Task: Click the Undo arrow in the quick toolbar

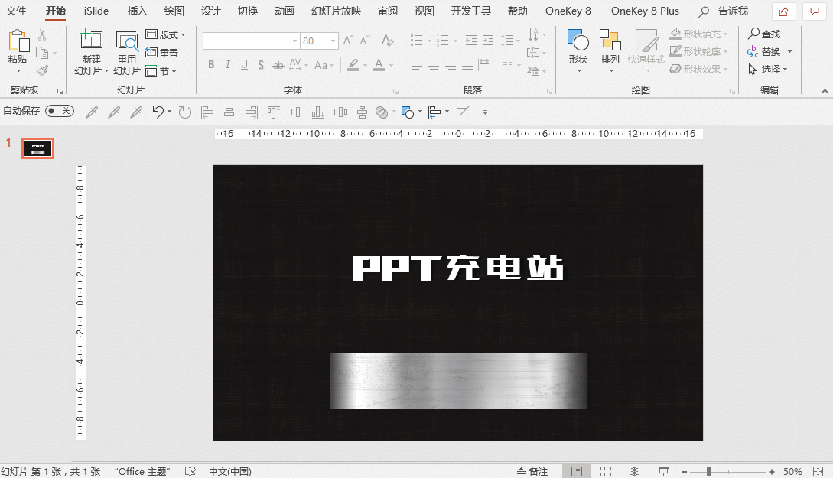Action: [x=158, y=112]
